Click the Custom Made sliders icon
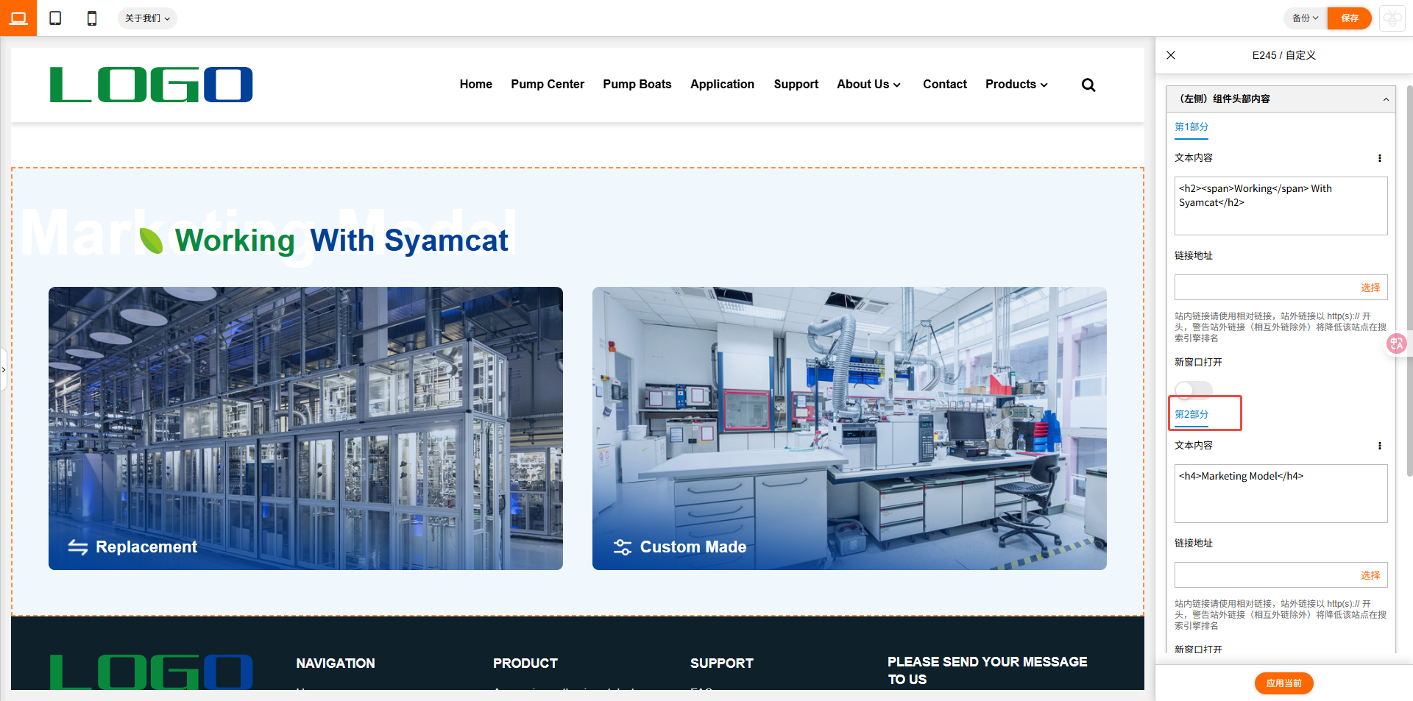 point(623,547)
